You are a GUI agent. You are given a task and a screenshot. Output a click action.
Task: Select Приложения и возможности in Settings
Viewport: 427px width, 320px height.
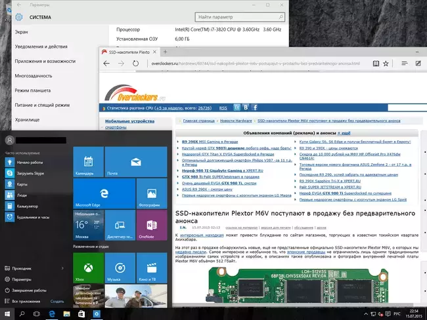pyautogui.click(x=45, y=61)
